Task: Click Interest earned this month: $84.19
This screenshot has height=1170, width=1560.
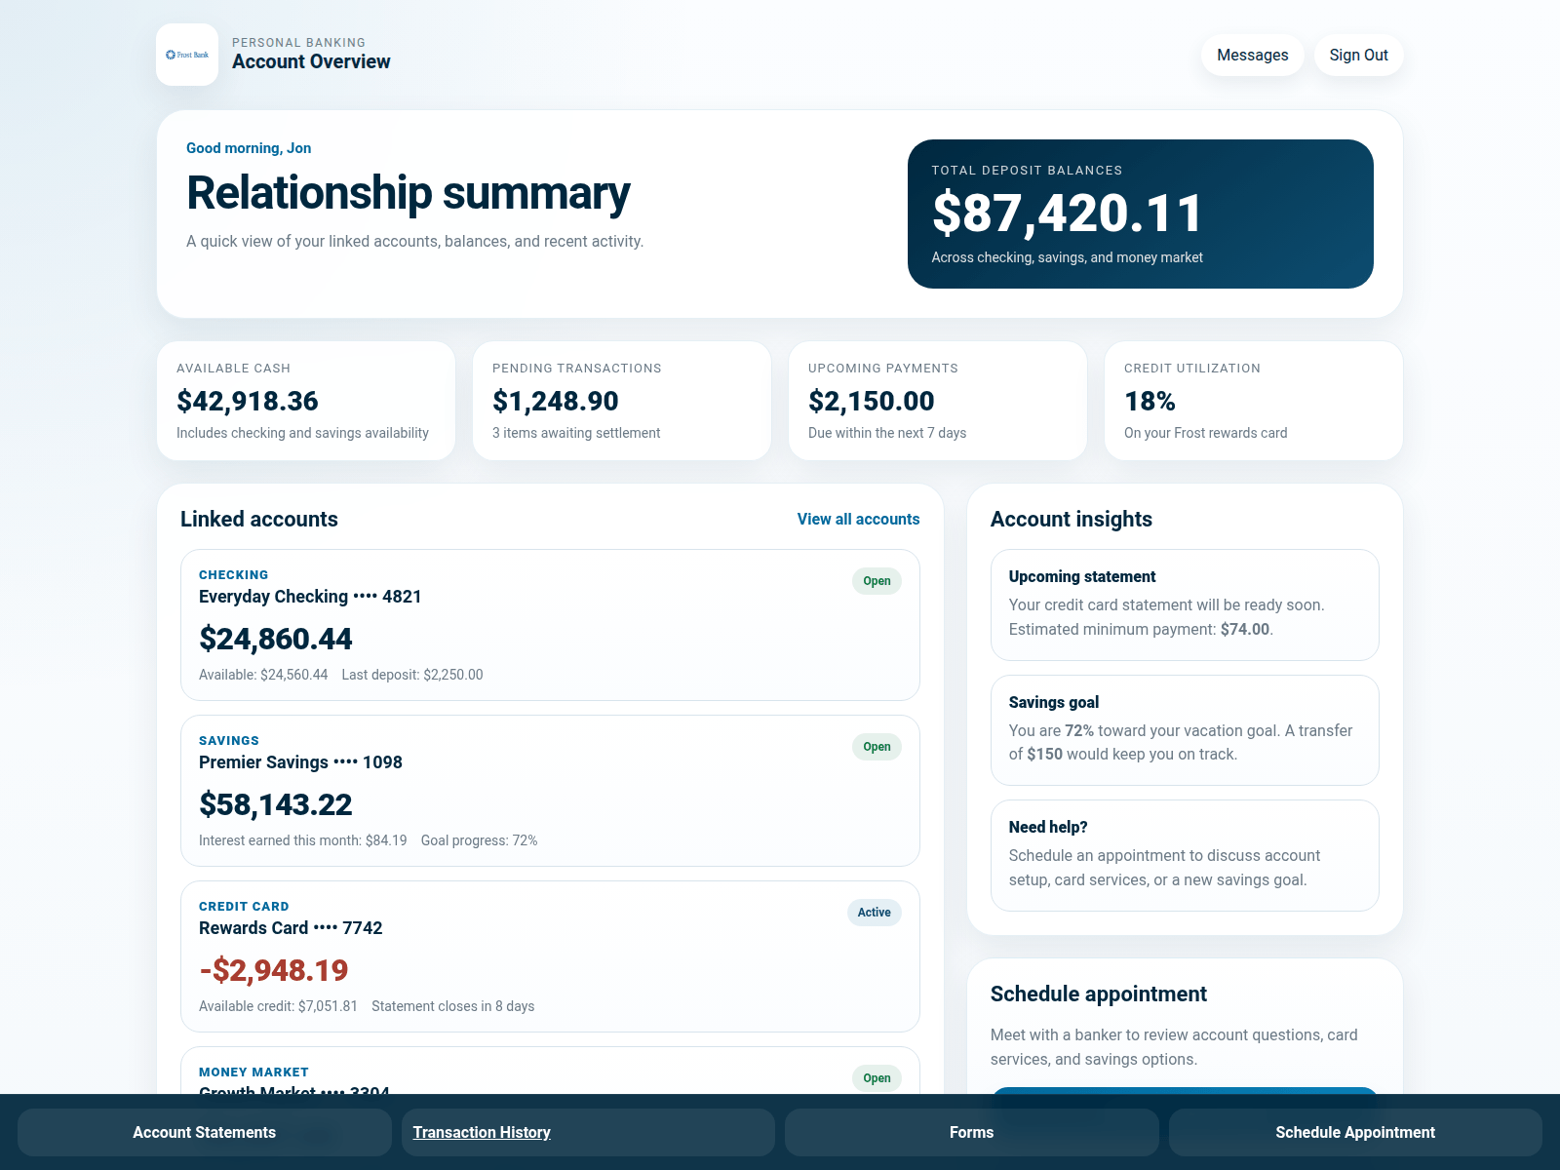Action: tap(303, 840)
